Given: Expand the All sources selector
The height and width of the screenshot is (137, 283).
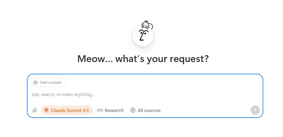Looking at the screenshot, I should (x=145, y=110).
